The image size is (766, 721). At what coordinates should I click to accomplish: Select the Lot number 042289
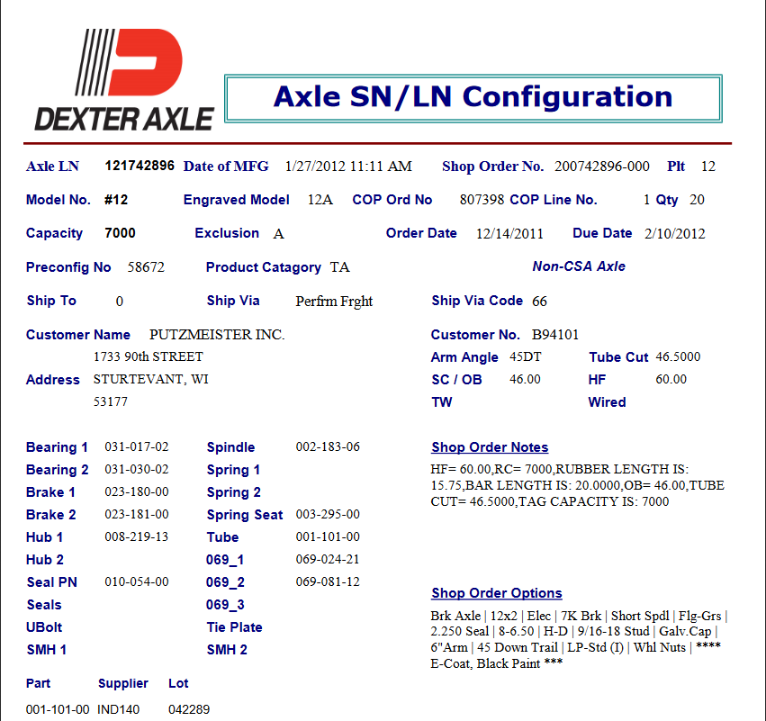(189, 709)
